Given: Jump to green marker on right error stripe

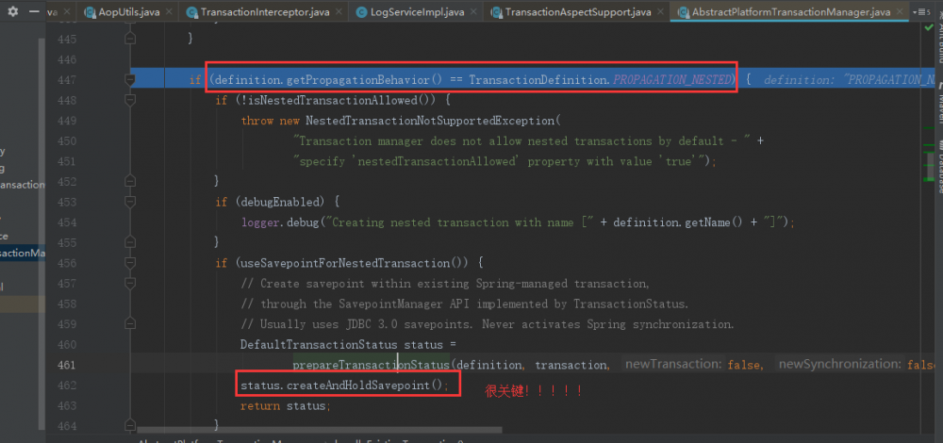Looking at the screenshot, I should 929,179.
